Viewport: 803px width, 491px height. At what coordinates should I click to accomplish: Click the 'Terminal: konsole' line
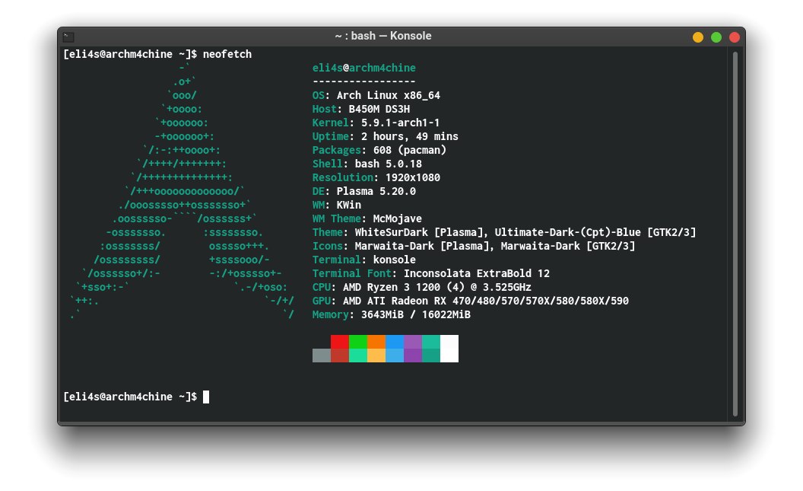point(364,260)
